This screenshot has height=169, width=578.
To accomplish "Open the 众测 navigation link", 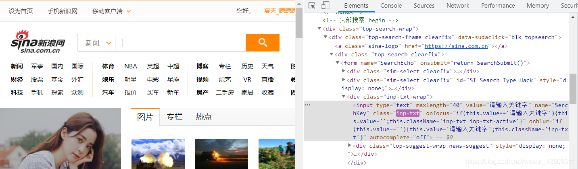I will click(77, 92).
